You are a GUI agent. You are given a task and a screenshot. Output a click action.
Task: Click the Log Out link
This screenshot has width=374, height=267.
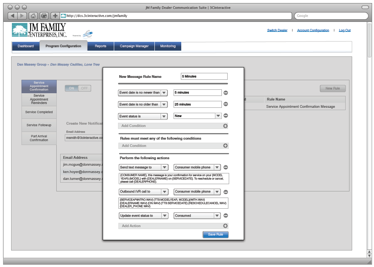point(344,30)
